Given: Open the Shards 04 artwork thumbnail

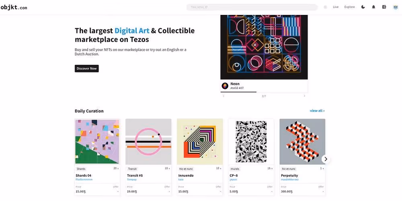Looking at the screenshot, I should [97, 142].
